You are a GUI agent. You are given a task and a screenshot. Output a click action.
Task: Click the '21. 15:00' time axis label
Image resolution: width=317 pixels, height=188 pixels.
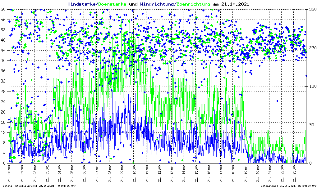click(196, 173)
